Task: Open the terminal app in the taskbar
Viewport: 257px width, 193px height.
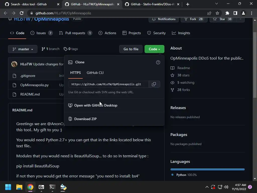Action: click(x=52, y=187)
